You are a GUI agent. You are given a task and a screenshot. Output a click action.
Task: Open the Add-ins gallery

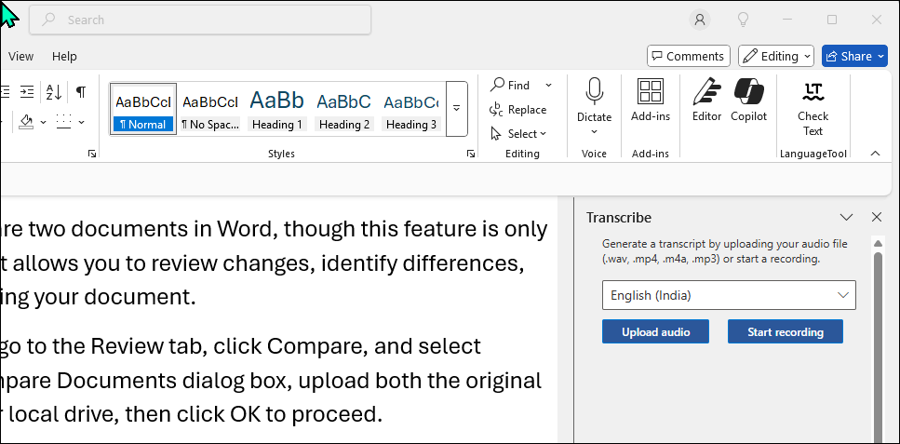pyautogui.click(x=650, y=100)
